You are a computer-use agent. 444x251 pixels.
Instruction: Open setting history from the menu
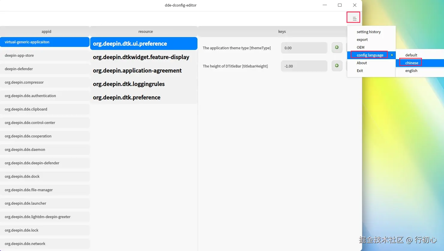pyautogui.click(x=369, y=32)
